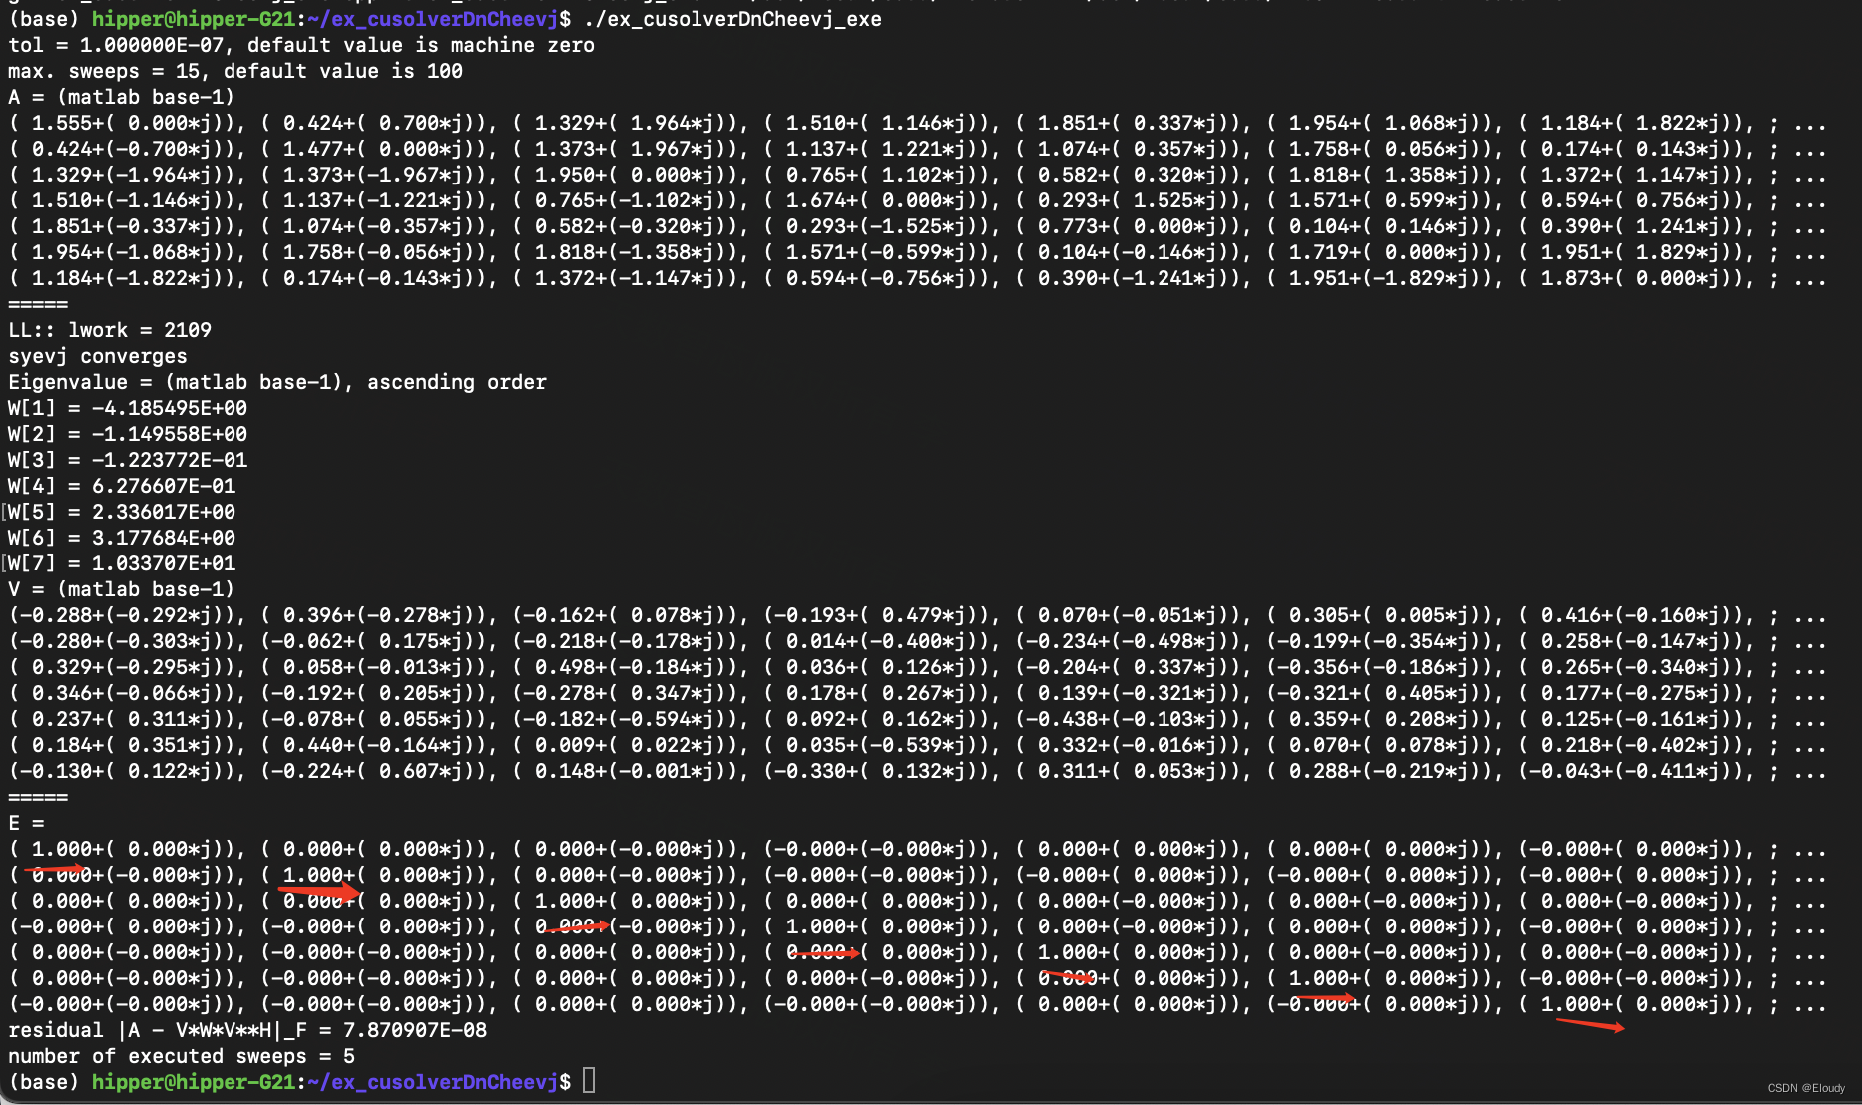Click A matrix entry 1.951+(-1.829*j)
The width and height of the screenshot is (1862, 1105).
1385,278
